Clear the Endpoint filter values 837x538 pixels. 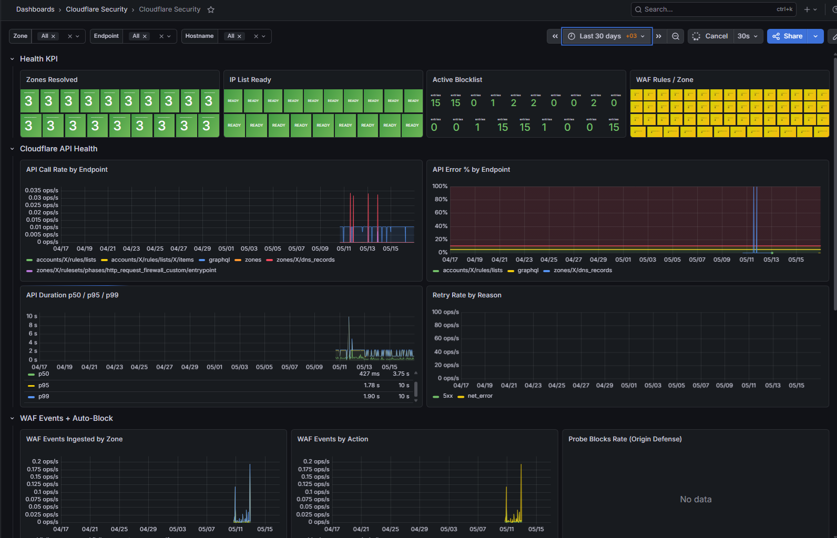161,36
